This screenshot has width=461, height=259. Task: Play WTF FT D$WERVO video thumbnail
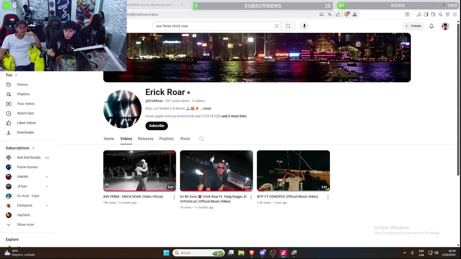293,171
